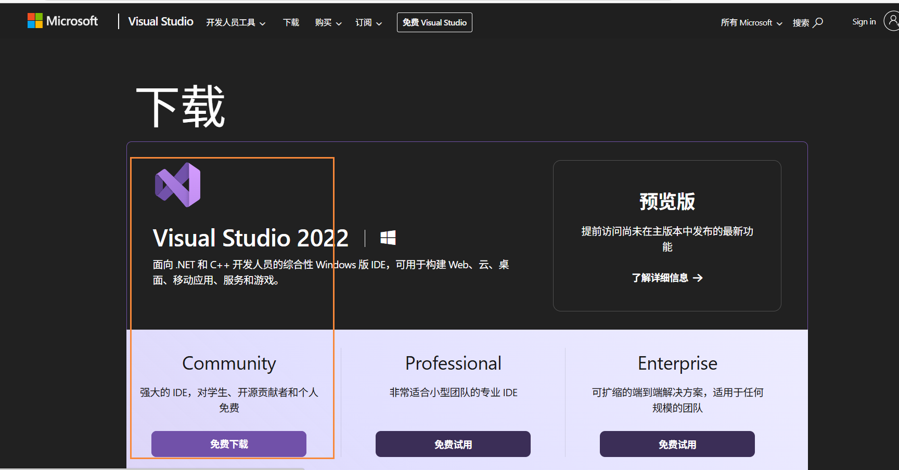This screenshot has height=470, width=899.
Task: Click the purple Visual Studio logo icon
Action: [177, 185]
